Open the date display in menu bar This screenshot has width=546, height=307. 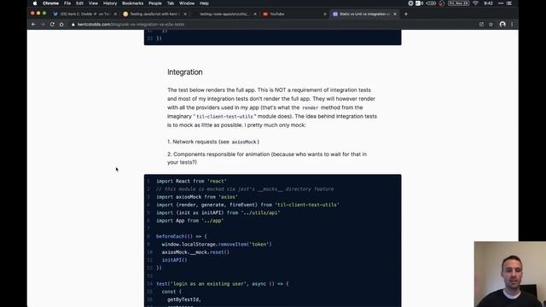459,3
